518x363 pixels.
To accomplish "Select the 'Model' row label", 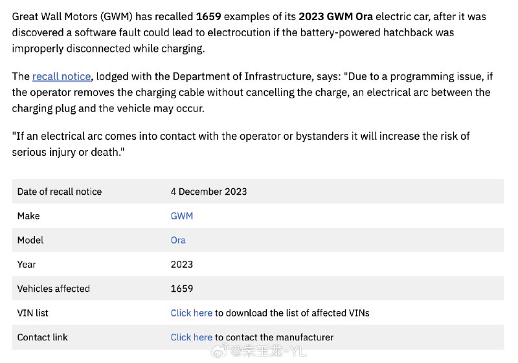I will (30, 240).
